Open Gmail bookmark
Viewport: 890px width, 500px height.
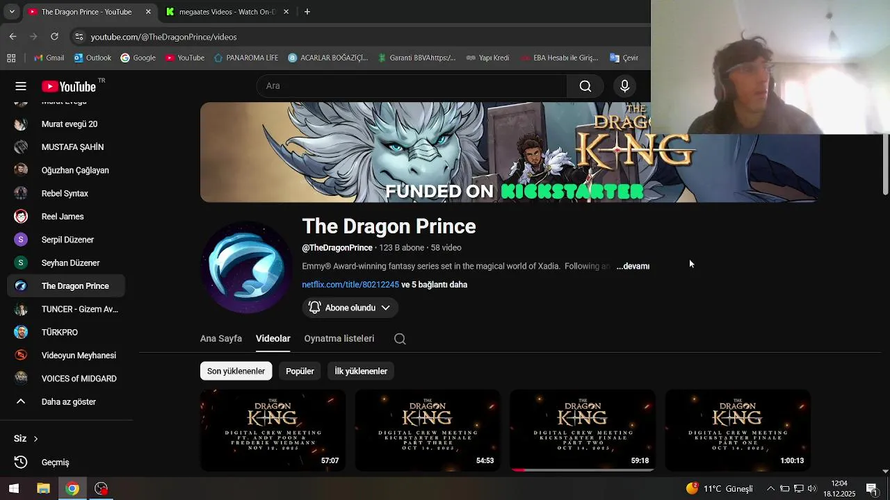click(49, 58)
